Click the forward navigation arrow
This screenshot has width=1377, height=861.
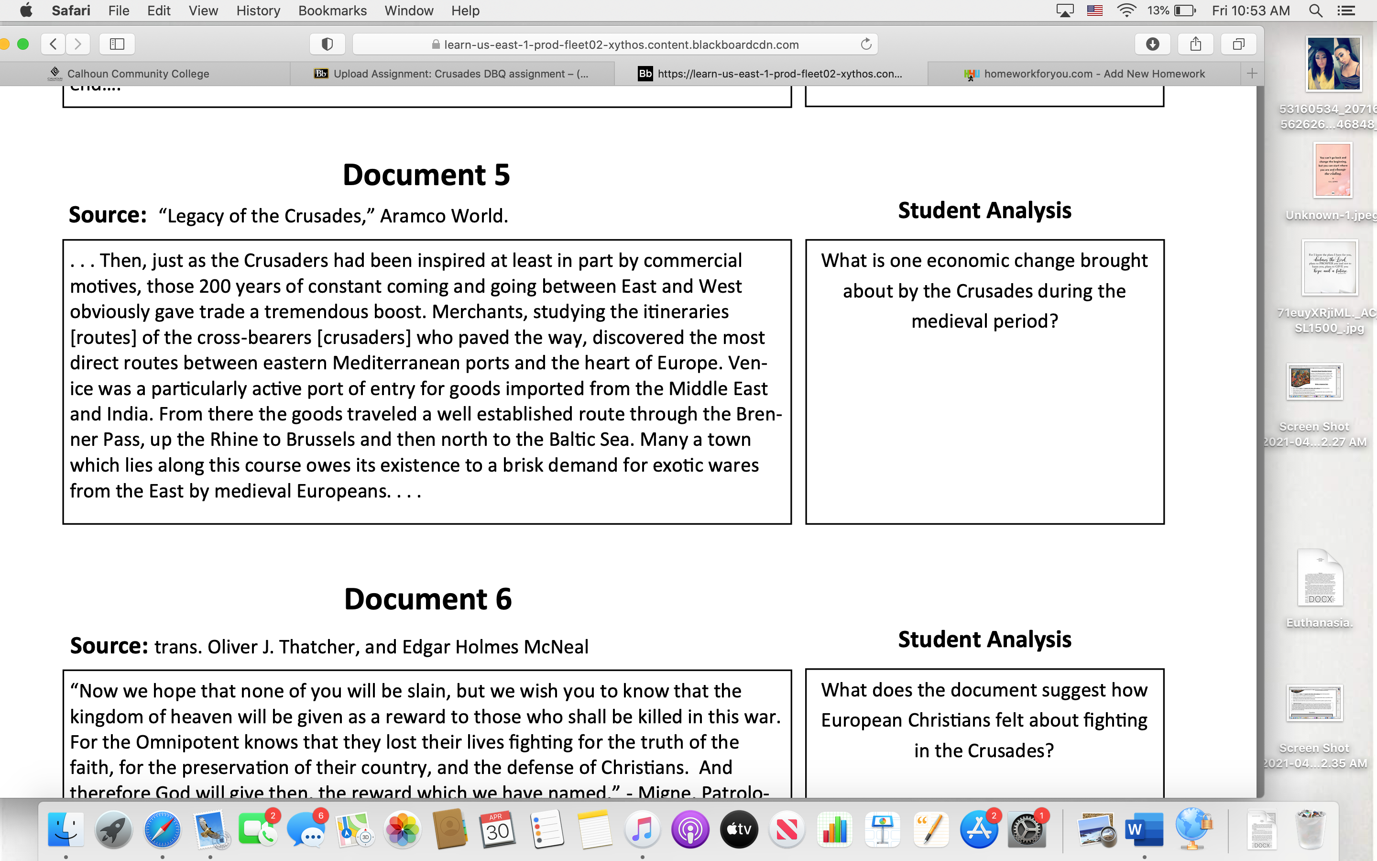[78, 44]
